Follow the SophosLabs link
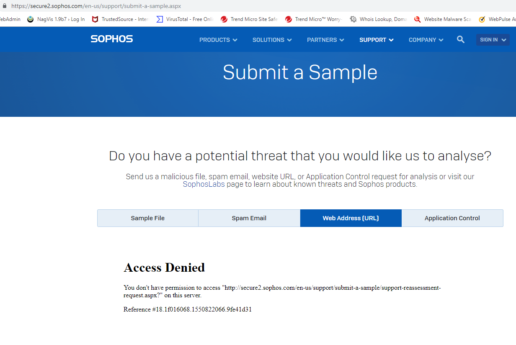 [204, 184]
